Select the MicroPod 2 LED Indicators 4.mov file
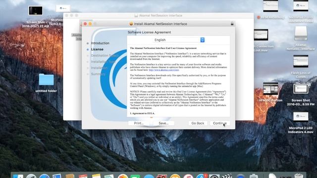Viewport: 317px width, 178px height. coord(301,117)
